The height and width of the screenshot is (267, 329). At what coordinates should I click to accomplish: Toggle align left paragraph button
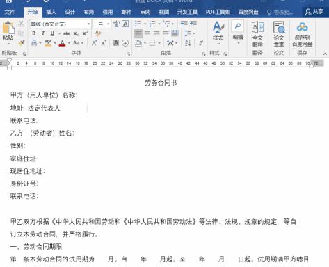(138, 33)
